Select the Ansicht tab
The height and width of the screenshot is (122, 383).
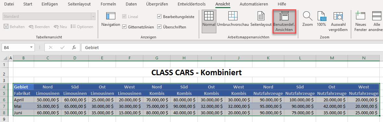click(x=223, y=4)
